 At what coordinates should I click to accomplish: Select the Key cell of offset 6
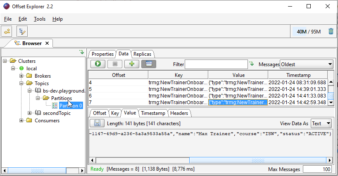point(178,96)
